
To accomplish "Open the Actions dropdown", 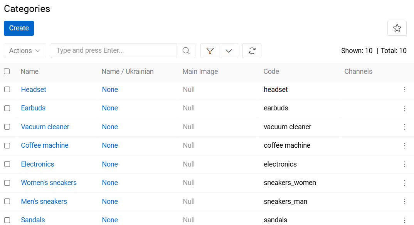I will (25, 50).
